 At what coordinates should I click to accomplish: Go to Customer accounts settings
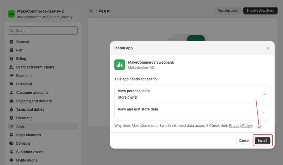pos(32,93)
